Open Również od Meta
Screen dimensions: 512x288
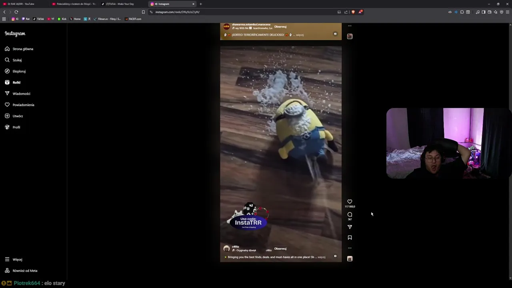(x=21, y=271)
